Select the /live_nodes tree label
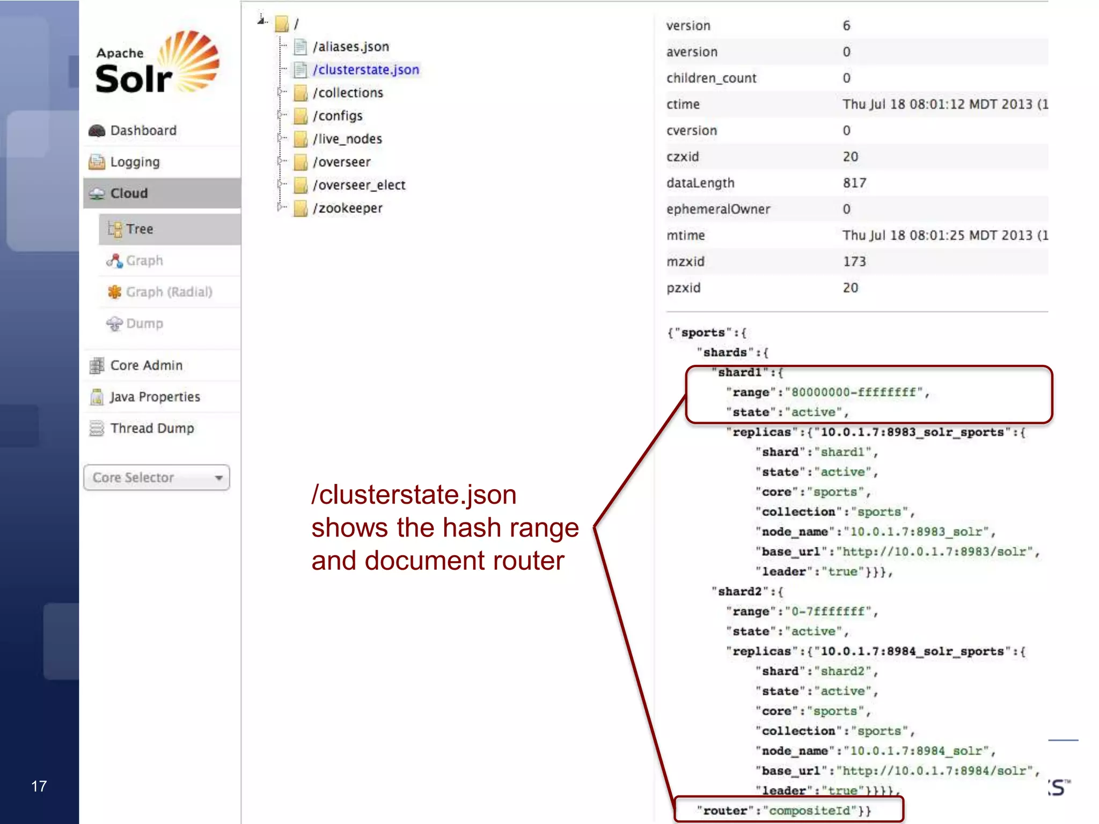 (347, 139)
